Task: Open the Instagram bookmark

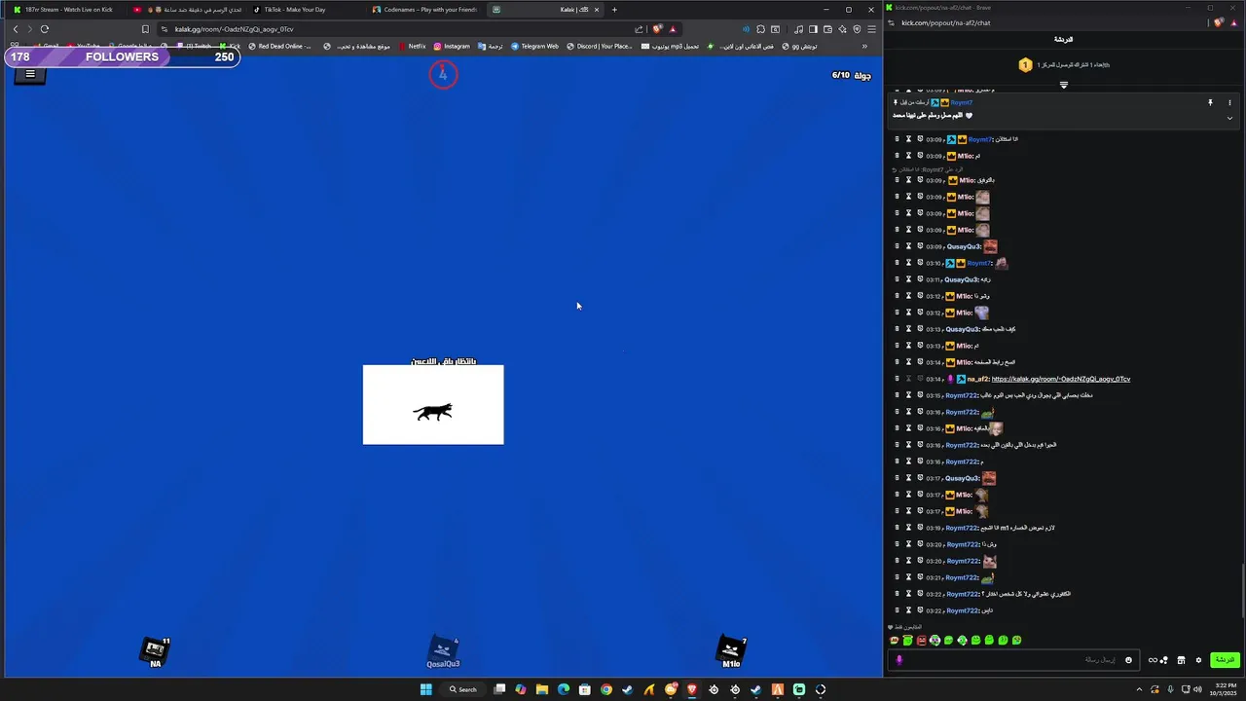Action: (x=452, y=46)
